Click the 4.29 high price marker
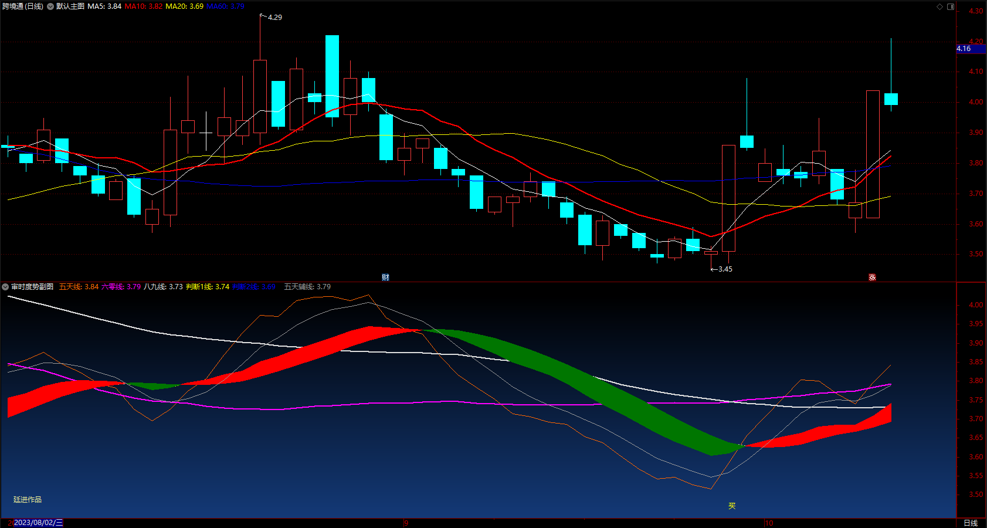The width and height of the screenshot is (987, 528). 274,18
